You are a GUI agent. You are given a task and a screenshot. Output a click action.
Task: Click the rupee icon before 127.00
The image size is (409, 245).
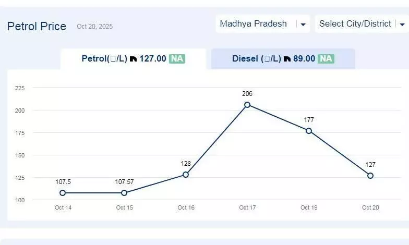134,59
